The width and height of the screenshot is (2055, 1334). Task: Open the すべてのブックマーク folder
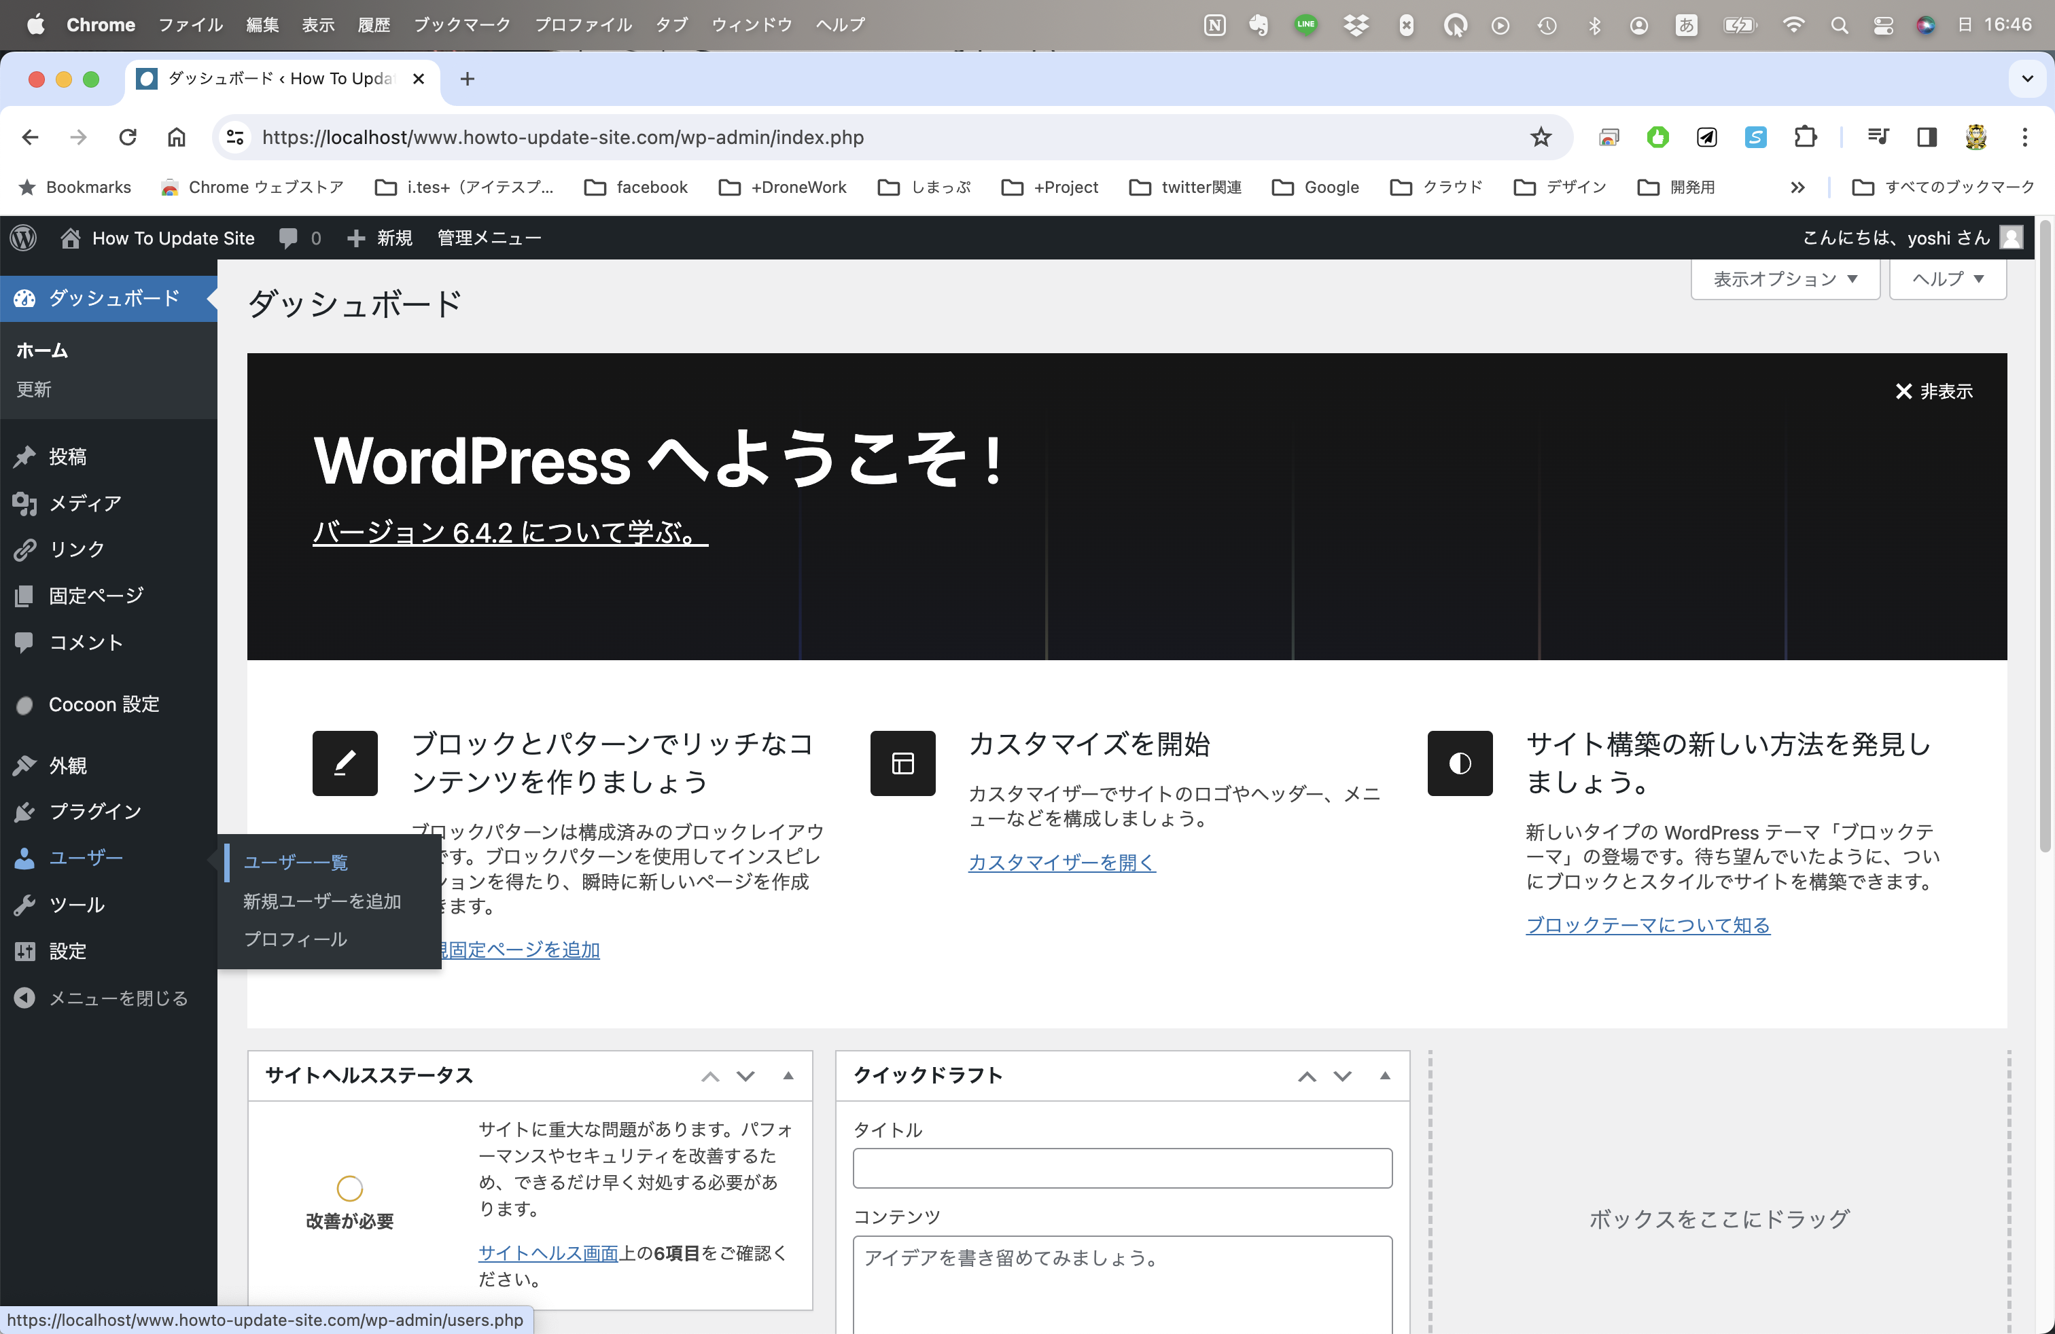[1943, 187]
